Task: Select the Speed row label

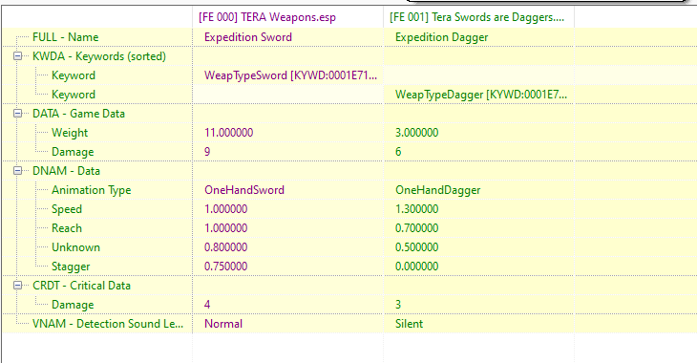Action: [x=67, y=209]
